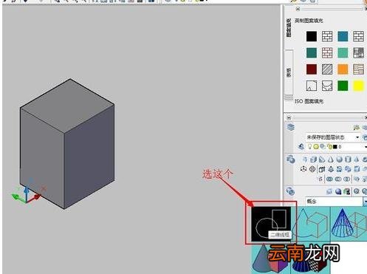The height and width of the screenshot is (274, 367).
Task: Click the Union boolean icon
Action: pyautogui.click(x=329, y=179)
